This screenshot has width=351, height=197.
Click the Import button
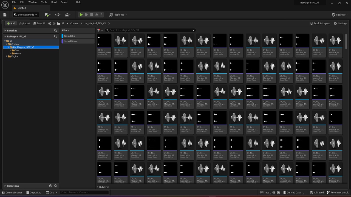click(x=25, y=24)
